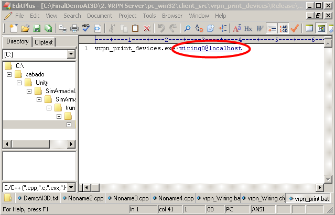This screenshot has height=215, width=335.
Task: Click the Open file icon
Action: pyautogui.click(x=25, y=28)
